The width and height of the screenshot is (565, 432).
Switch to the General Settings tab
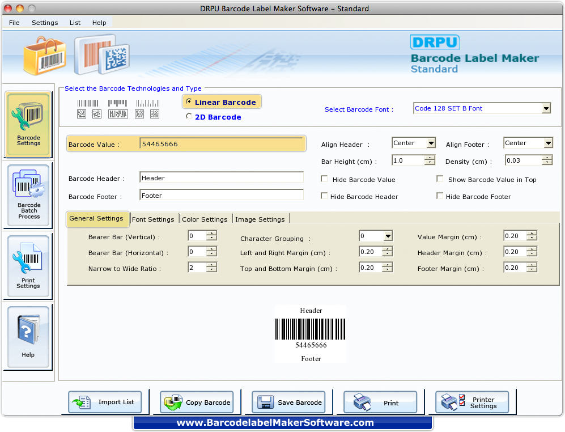pos(96,218)
